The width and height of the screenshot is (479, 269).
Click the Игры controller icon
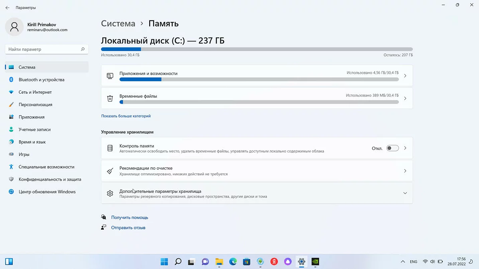(11, 154)
